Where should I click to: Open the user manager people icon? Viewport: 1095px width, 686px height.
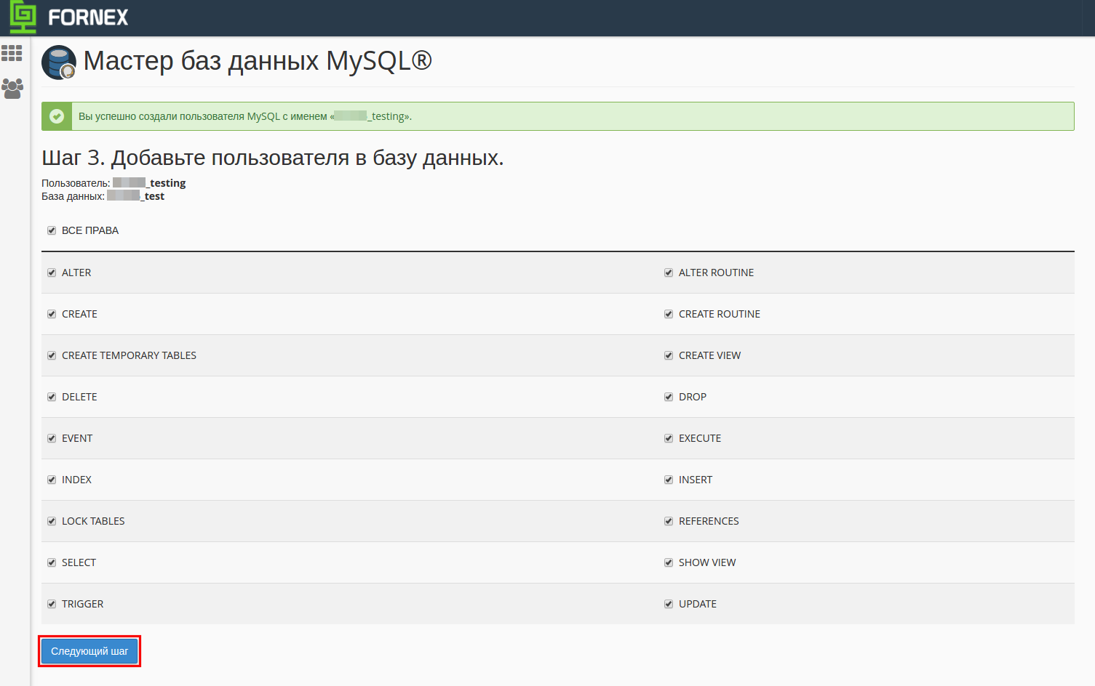click(12, 89)
